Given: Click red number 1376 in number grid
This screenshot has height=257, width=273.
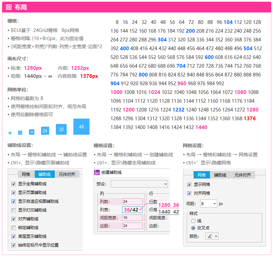Looking at the screenshot, I should tap(250, 119).
